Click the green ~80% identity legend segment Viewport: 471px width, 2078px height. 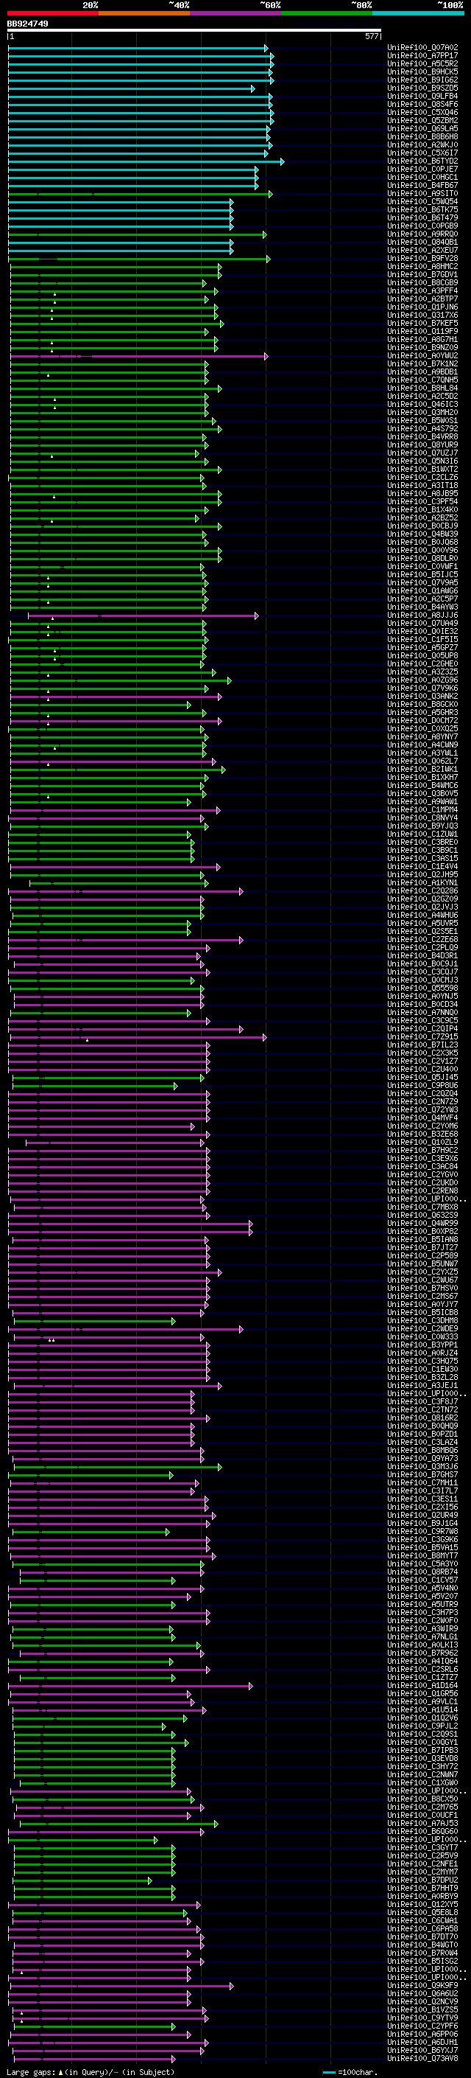(327, 13)
